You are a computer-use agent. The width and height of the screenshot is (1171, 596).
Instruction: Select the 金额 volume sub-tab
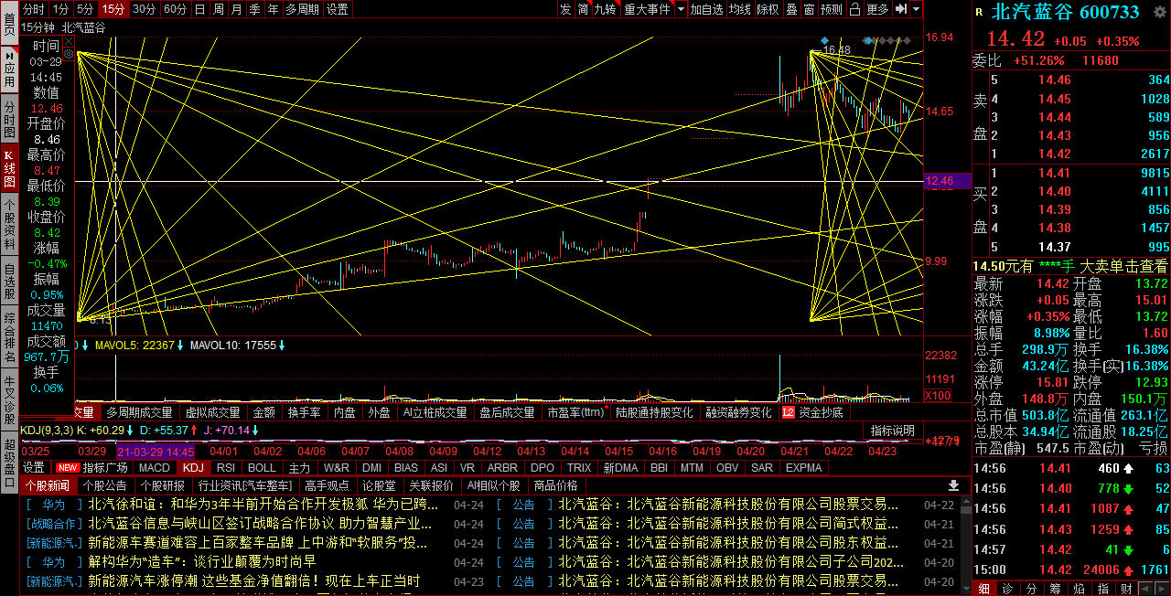tap(264, 412)
